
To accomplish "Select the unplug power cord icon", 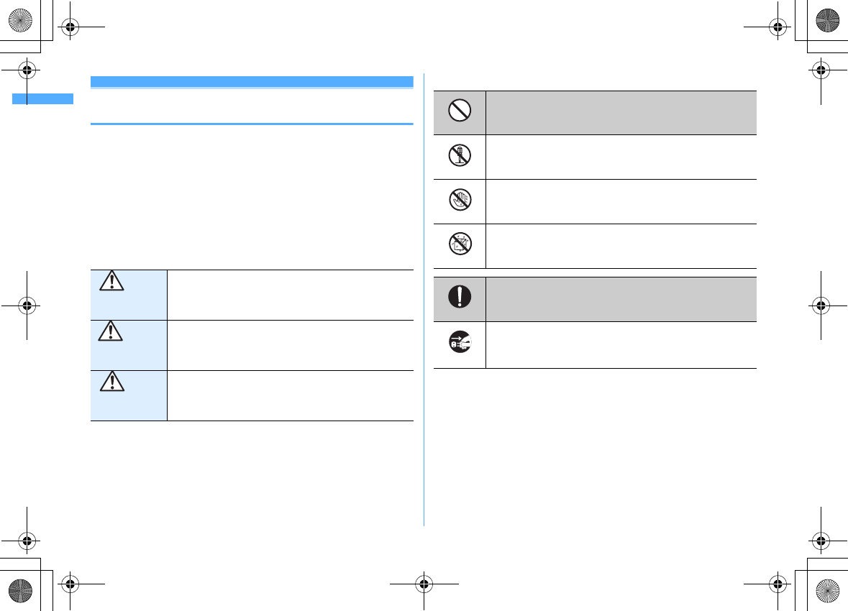I will 461,344.
